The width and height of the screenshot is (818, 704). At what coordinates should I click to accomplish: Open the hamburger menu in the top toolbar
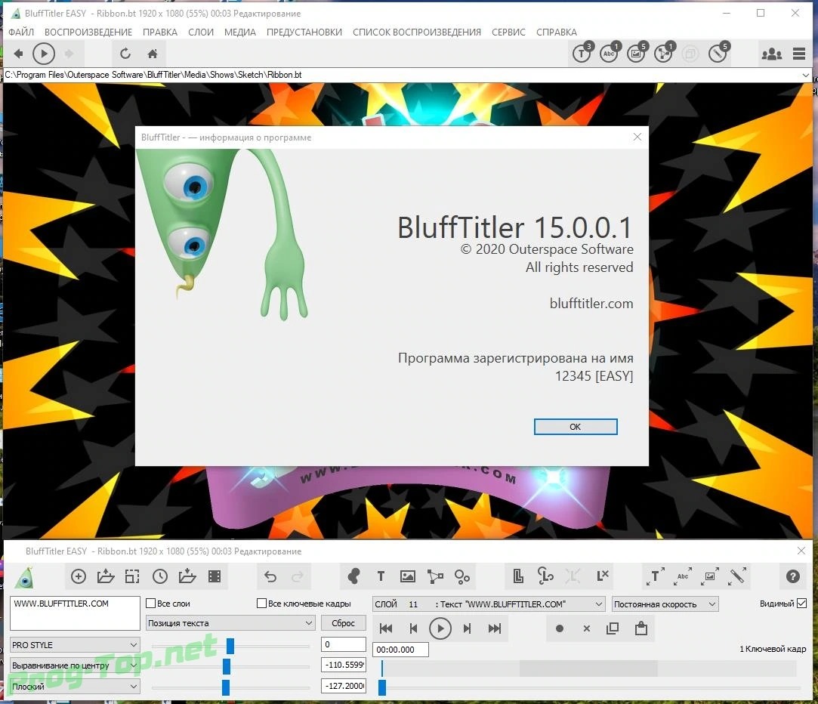click(x=798, y=53)
